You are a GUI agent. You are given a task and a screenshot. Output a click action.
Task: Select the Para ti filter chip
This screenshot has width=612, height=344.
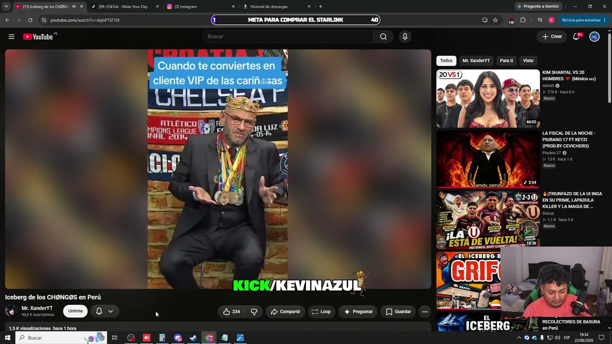pyautogui.click(x=506, y=61)
